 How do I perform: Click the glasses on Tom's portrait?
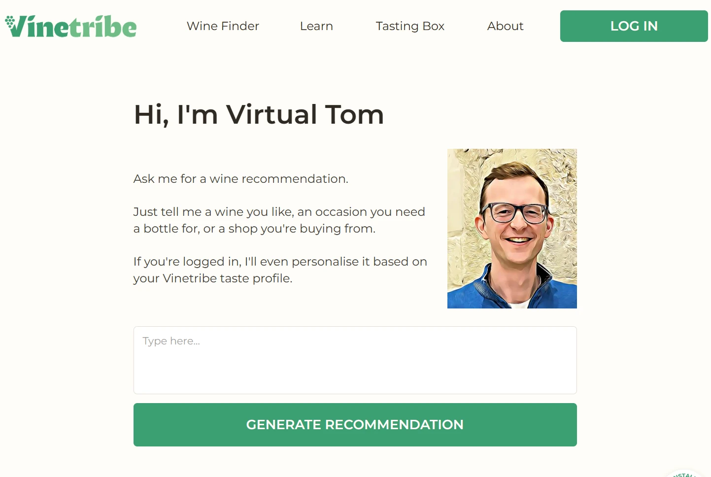coord(515,212)
